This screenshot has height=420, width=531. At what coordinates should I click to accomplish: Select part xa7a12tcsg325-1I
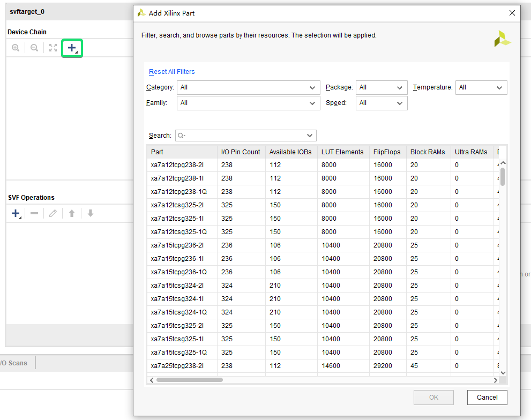point(323,219)
